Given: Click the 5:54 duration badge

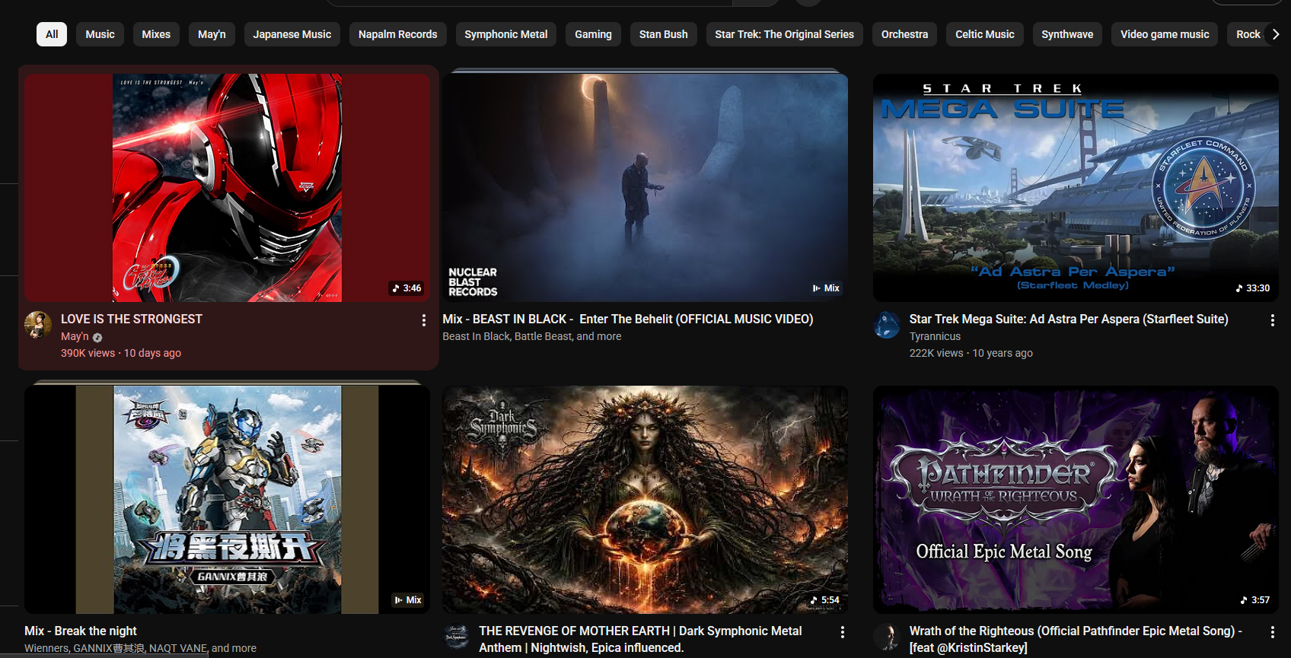Looking at the screenshot, I should click(x=825, y=600).
